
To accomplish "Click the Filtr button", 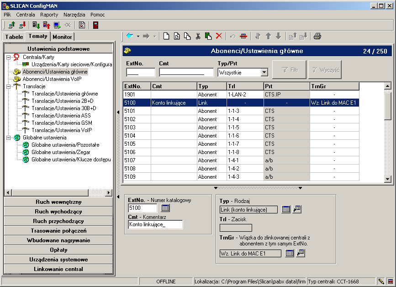I will [290, 70].
